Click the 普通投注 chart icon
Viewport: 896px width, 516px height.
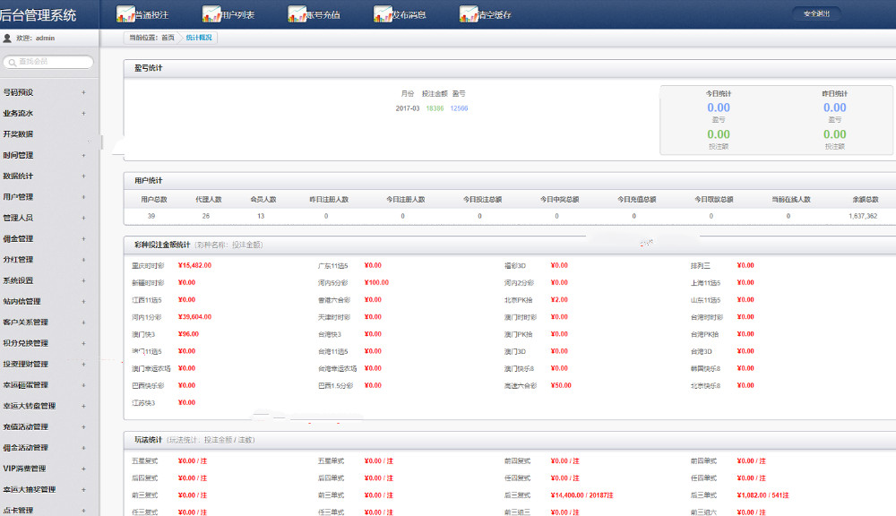coord(125,13)
